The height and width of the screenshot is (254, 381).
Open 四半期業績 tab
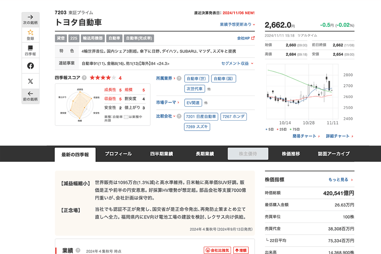tap(161, 154)
